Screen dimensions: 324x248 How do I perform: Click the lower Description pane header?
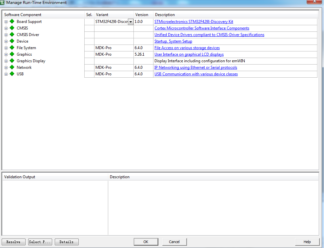[213, 177]
